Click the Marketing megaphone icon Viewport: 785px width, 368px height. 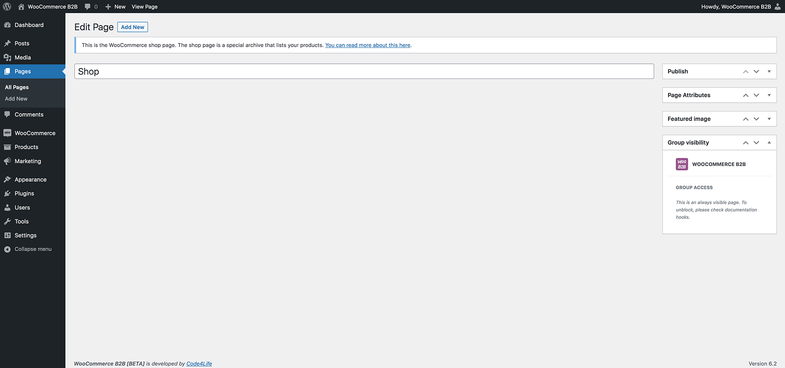[7, 161]
